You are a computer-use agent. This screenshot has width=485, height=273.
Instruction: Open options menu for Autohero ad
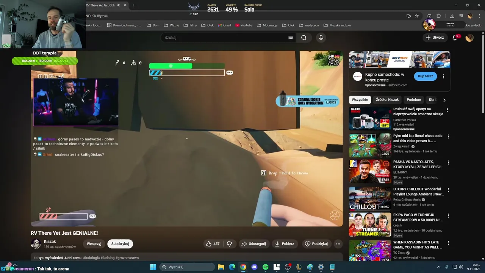click(x=443, y=76)
